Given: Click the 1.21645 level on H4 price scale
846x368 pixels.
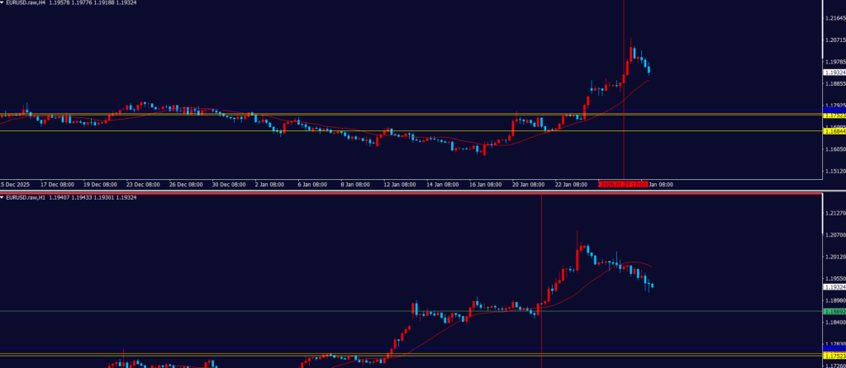Looking at the screenshot, I should click(834, 17).
